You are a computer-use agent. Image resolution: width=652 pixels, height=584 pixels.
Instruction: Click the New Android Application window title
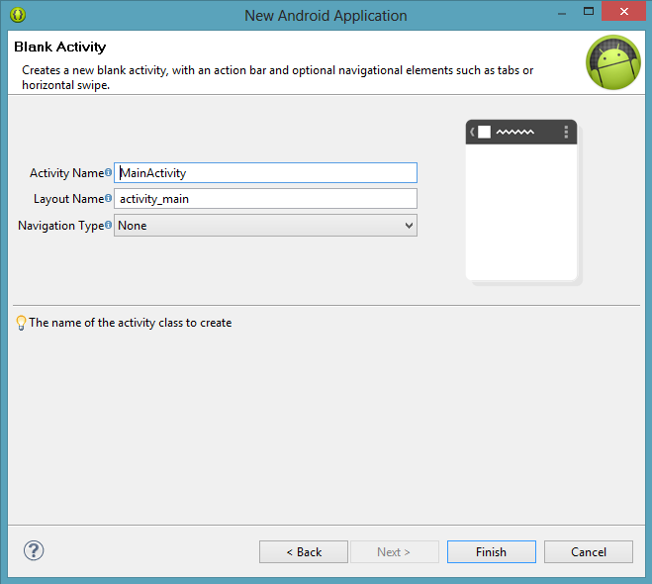pyautogui.click(x=326, y=16)
